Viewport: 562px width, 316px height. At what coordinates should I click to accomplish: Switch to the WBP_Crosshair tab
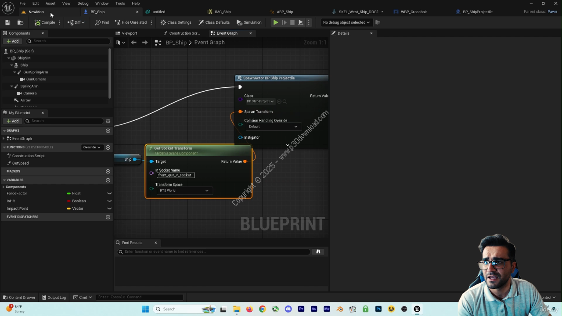coord(414,12)
